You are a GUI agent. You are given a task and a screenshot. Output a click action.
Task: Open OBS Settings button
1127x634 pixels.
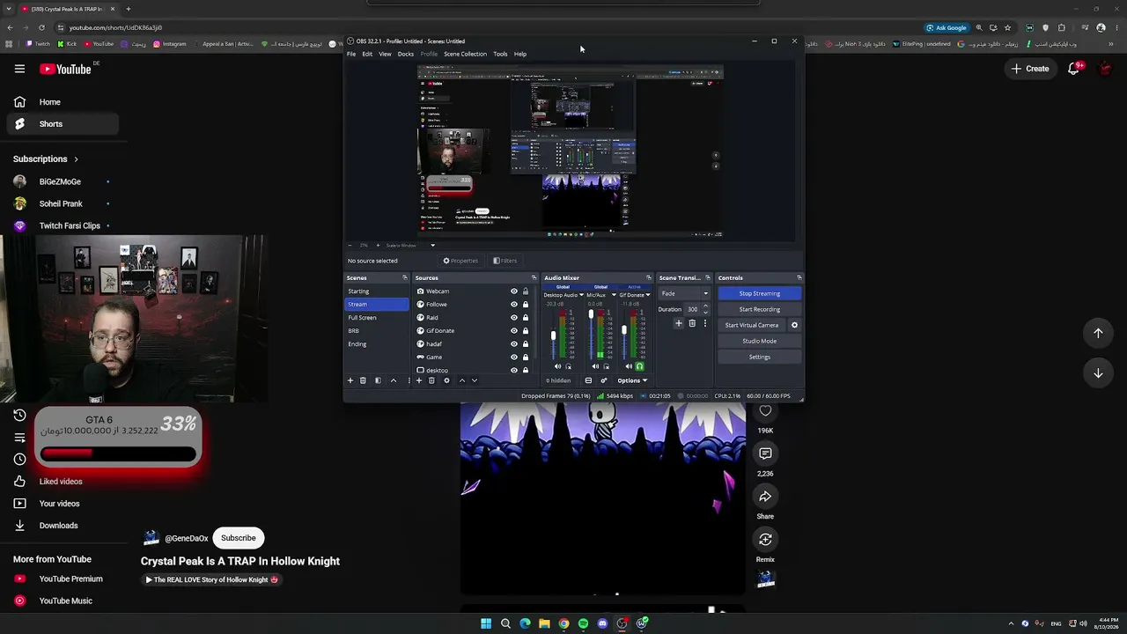point(759,357)
